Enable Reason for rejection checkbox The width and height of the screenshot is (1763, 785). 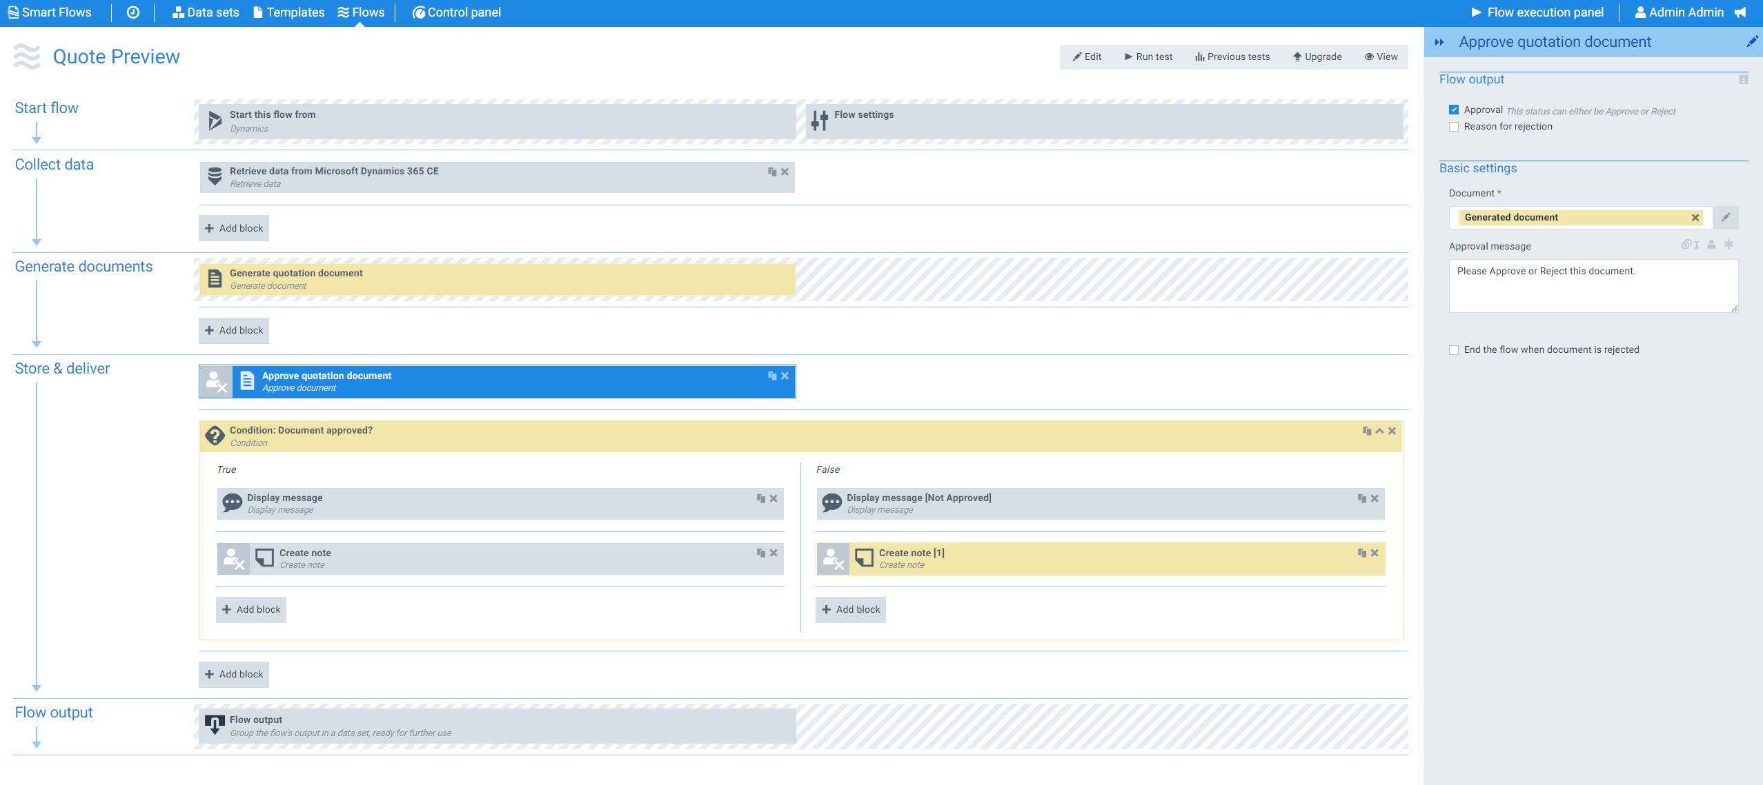[x=1454, y=127]
